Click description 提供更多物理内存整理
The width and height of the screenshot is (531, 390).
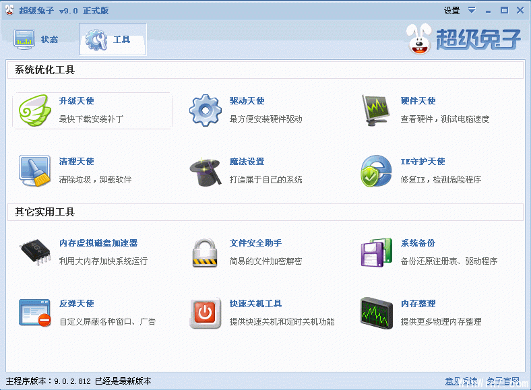tap(441, 321)
